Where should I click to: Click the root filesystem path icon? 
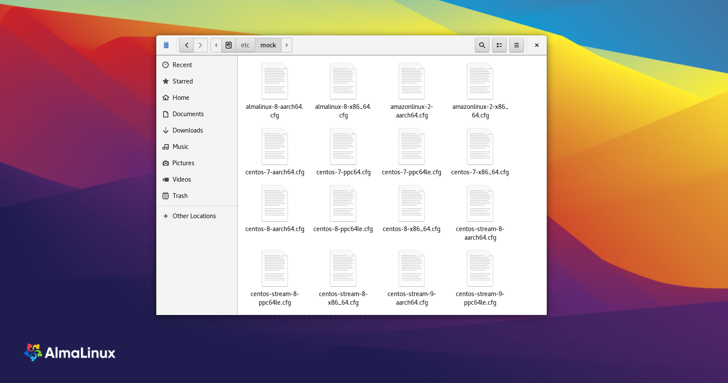click(x=229, y=45)
